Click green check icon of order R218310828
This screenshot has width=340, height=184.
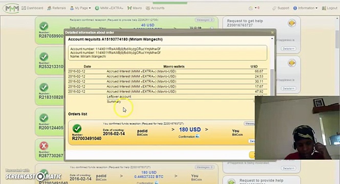click(44, 87)
